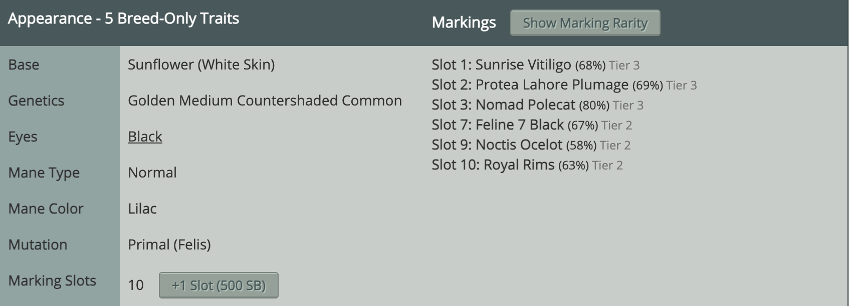The width and height of the screenshot is (849, 306).
Task: Click the marking slots count 10
Action: 136,285
